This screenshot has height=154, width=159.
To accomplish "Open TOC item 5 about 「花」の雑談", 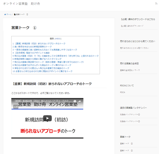I will 56,56.
